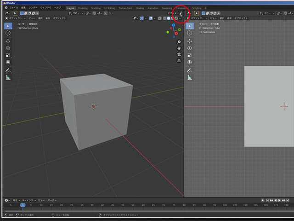
Task: Toggle overlays in left viewport header
Action: (x=151, y=18)
